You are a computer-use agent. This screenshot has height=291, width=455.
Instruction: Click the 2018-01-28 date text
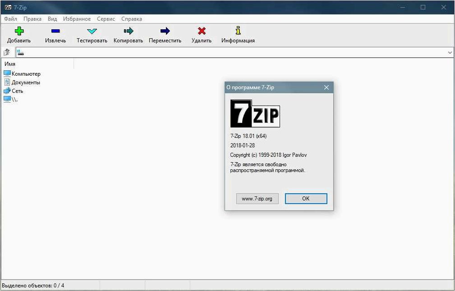pos(243,145)
